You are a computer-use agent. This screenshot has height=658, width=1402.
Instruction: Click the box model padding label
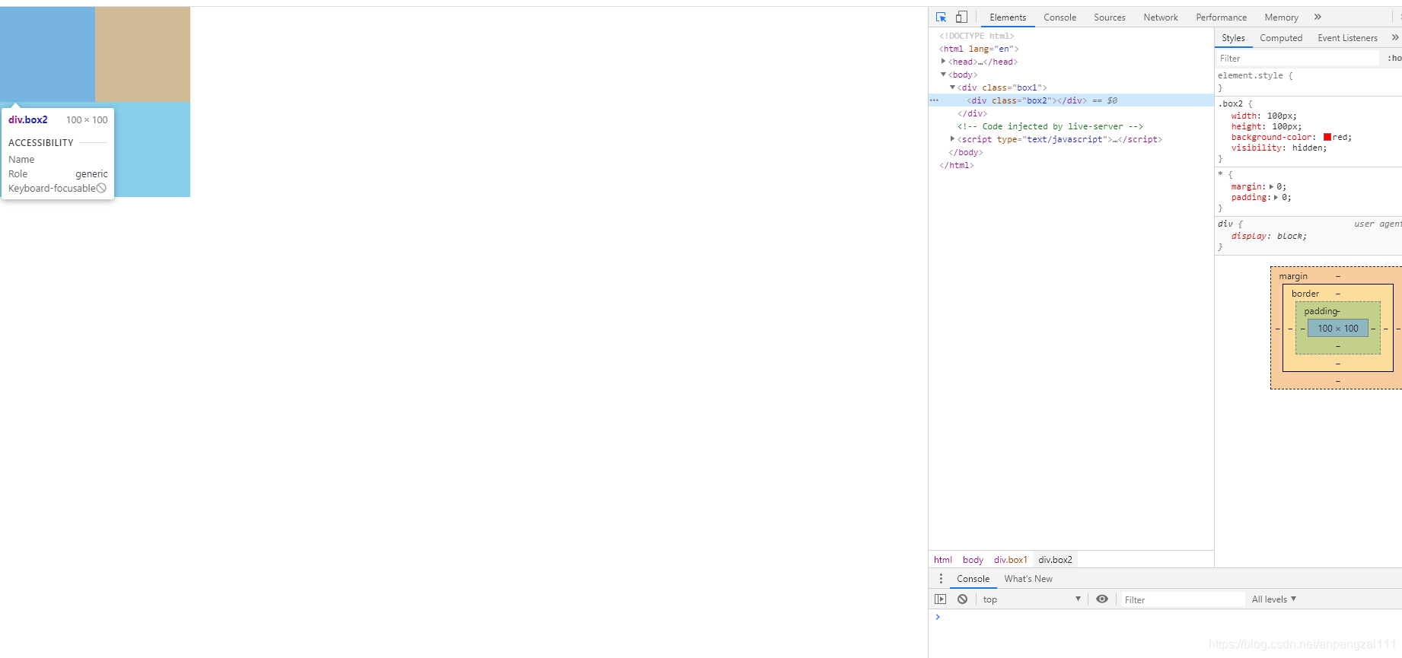pos(1321,311)
